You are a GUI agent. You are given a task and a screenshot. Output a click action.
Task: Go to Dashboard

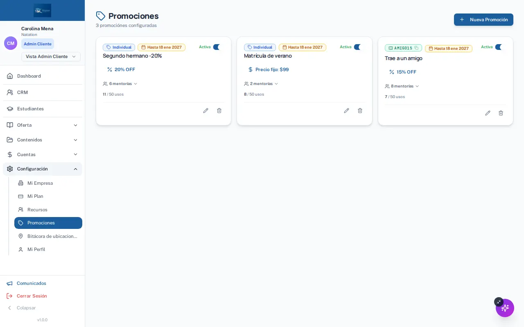pos(43,76)
